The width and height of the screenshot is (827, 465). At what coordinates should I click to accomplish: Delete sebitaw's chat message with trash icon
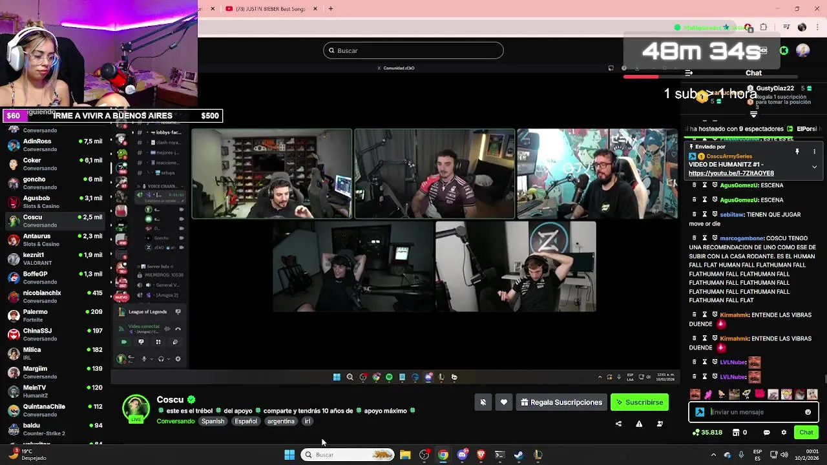[695, 214]
